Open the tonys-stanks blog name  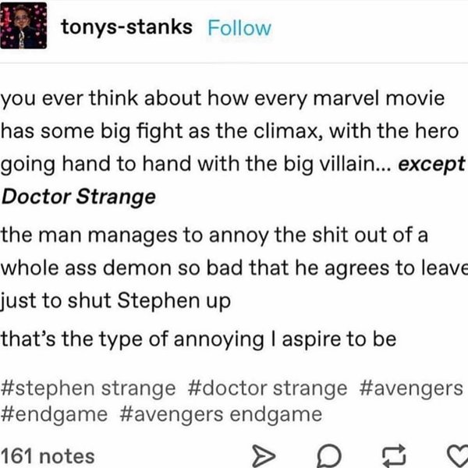[x=126, y=27]
